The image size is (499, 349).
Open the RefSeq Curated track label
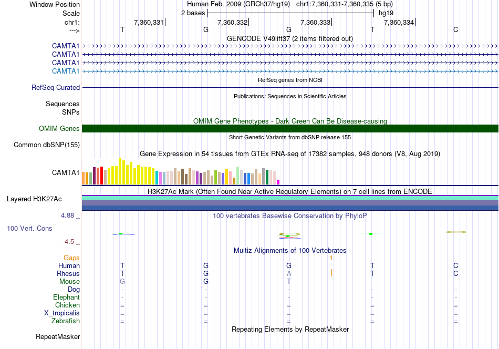point(56,87)
